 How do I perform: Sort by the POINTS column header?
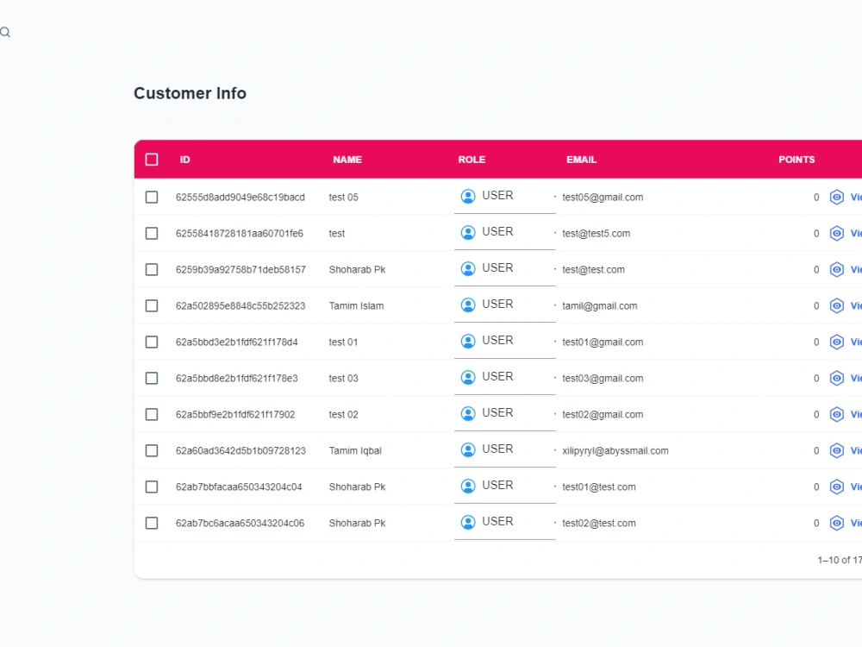796,160
